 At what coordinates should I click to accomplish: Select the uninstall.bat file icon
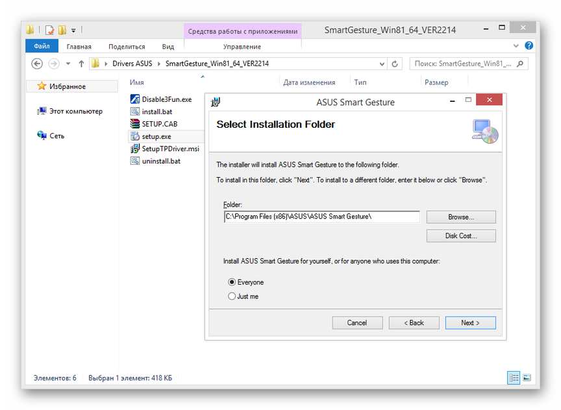(x=135, y=161)
